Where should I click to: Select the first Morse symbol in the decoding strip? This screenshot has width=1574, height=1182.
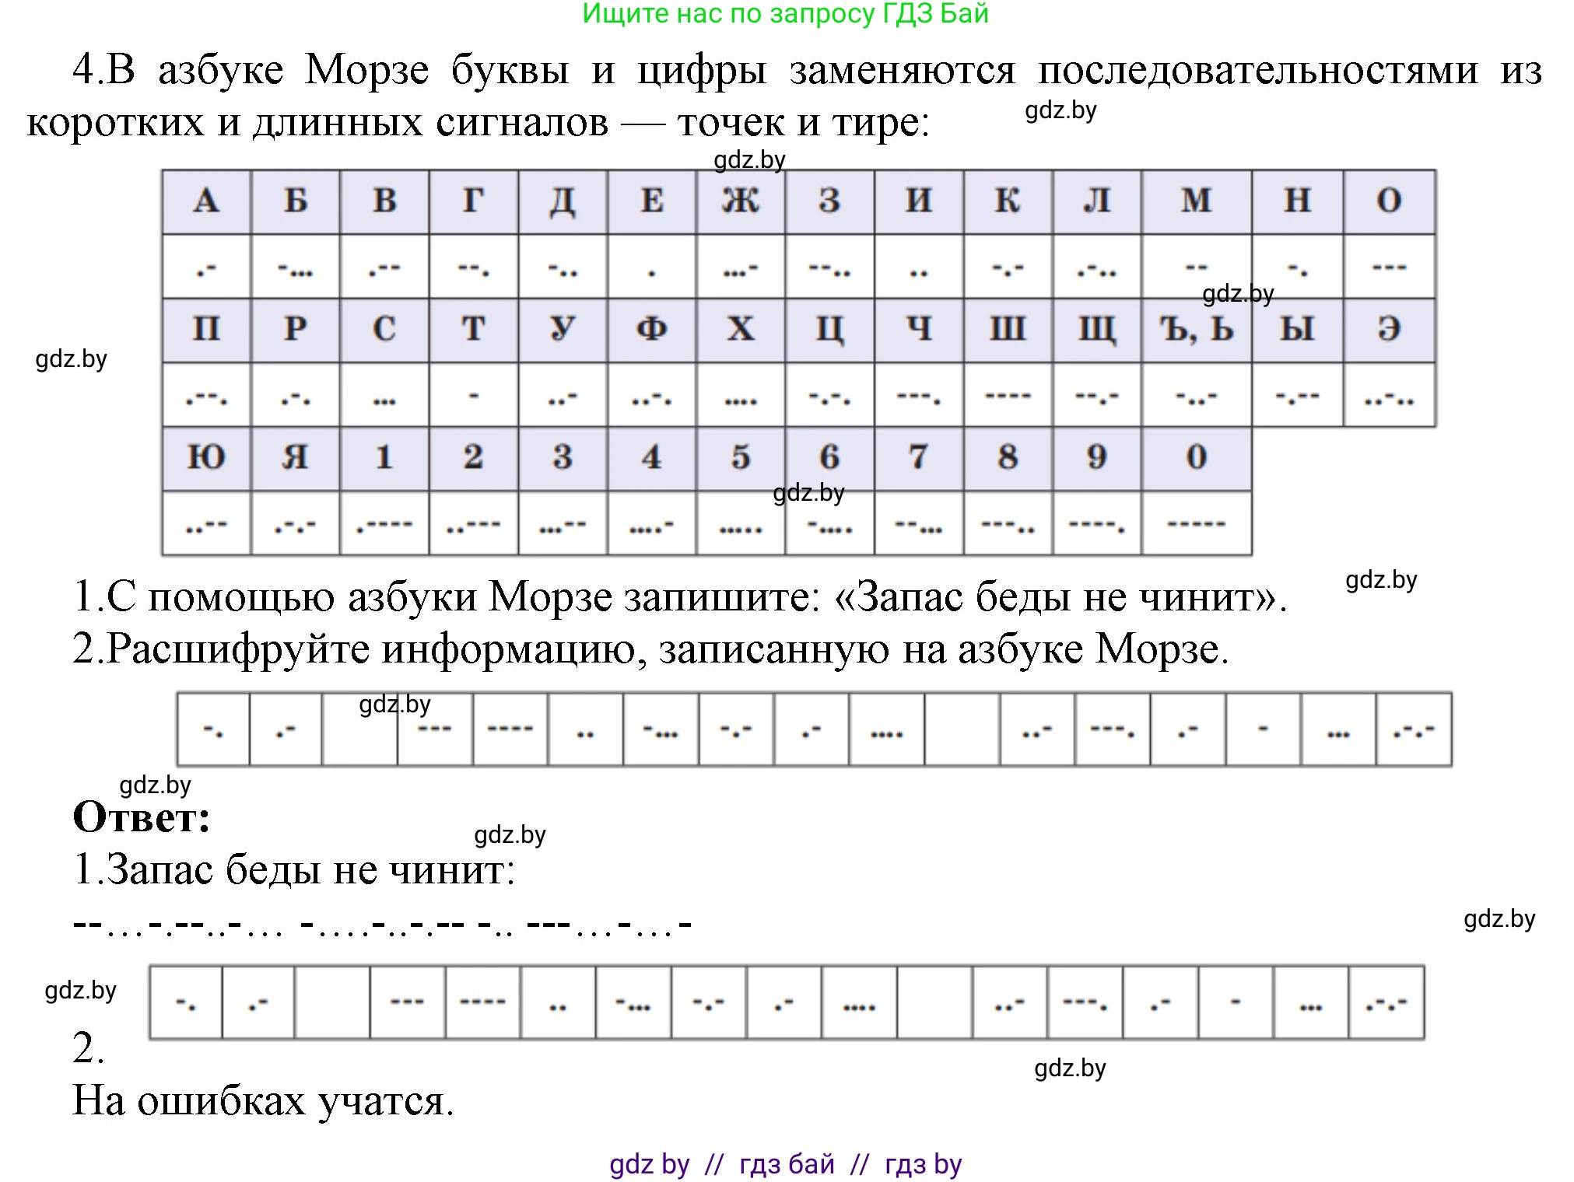(212, 729)
